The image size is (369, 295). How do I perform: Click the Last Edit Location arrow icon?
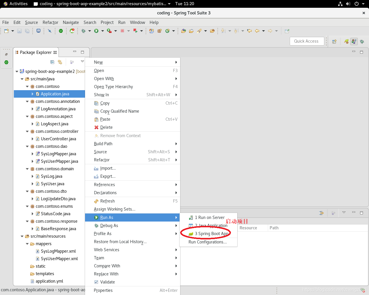click(249, 31)
